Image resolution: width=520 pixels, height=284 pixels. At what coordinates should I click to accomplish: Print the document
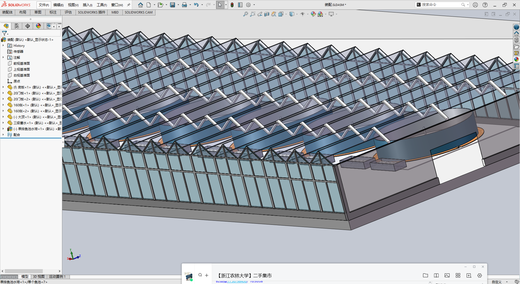pyautogui.click(x=184, y=5)
